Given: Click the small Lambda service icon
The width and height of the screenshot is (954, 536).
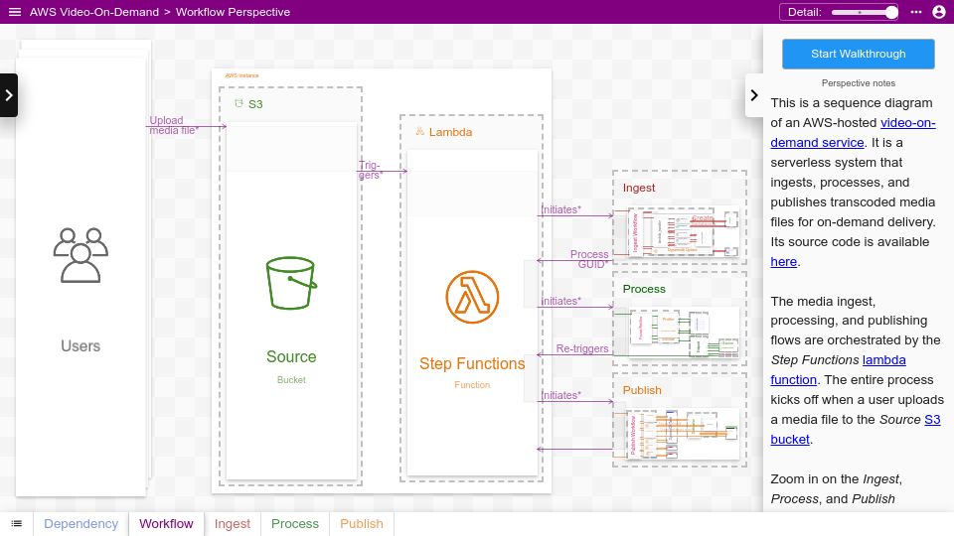Looking at the screenshot, I should point(419,131).
